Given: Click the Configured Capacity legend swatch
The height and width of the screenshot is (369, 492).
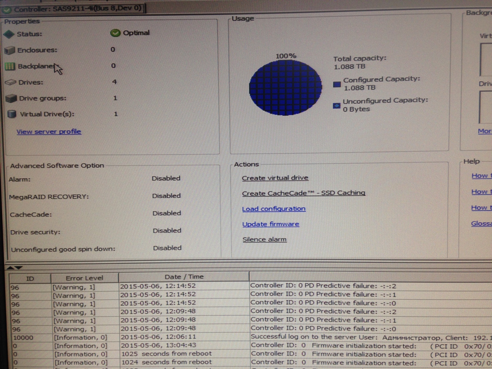Looking at the screenshot, I should pos(337,84).
